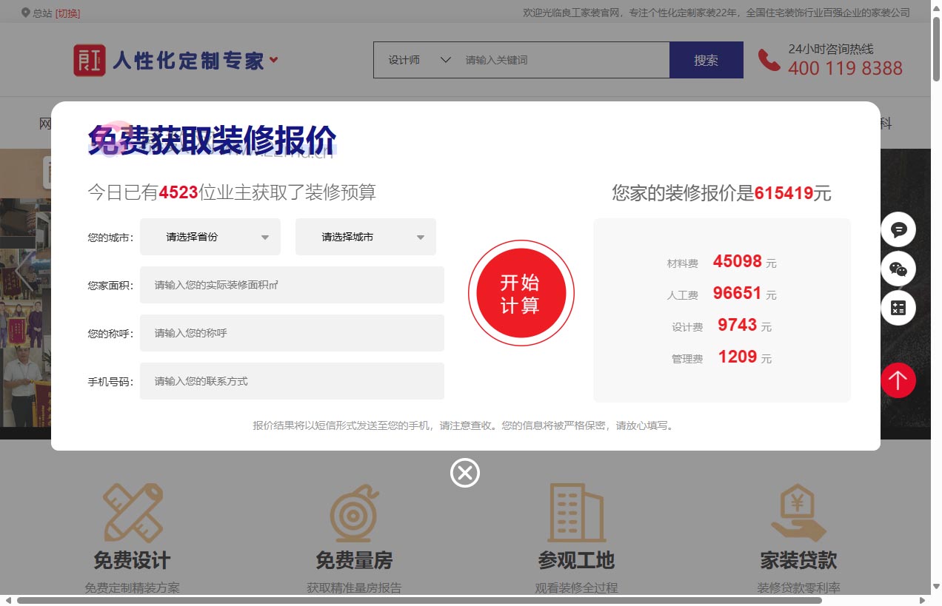
Task: Open the WeChat floating icon
Action: point(898,269)
